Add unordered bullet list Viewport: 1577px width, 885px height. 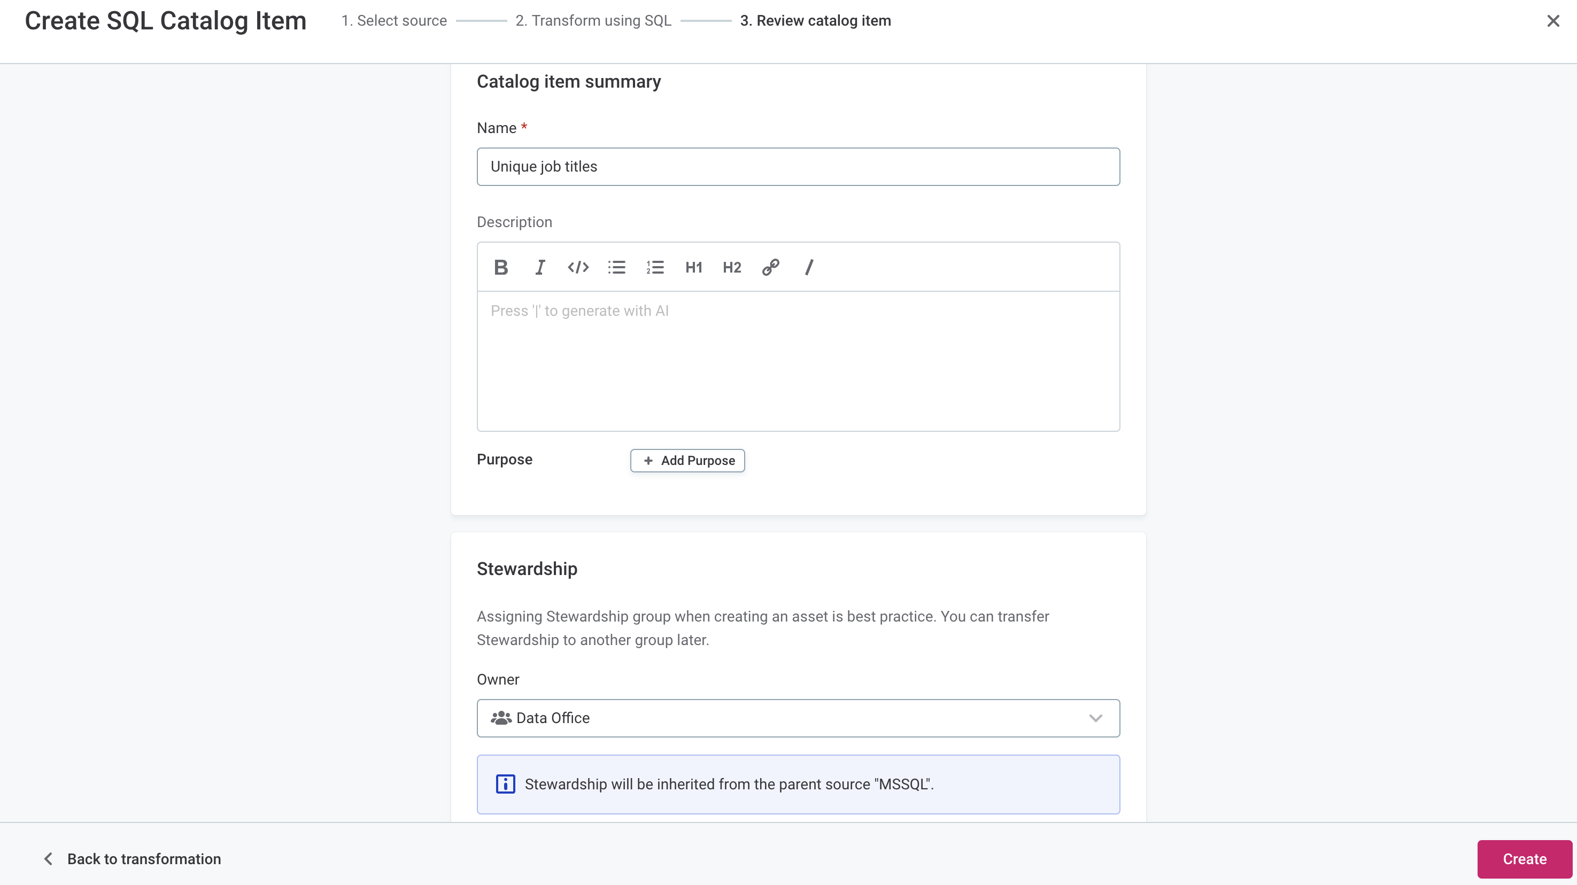click(x=616, y=268)
